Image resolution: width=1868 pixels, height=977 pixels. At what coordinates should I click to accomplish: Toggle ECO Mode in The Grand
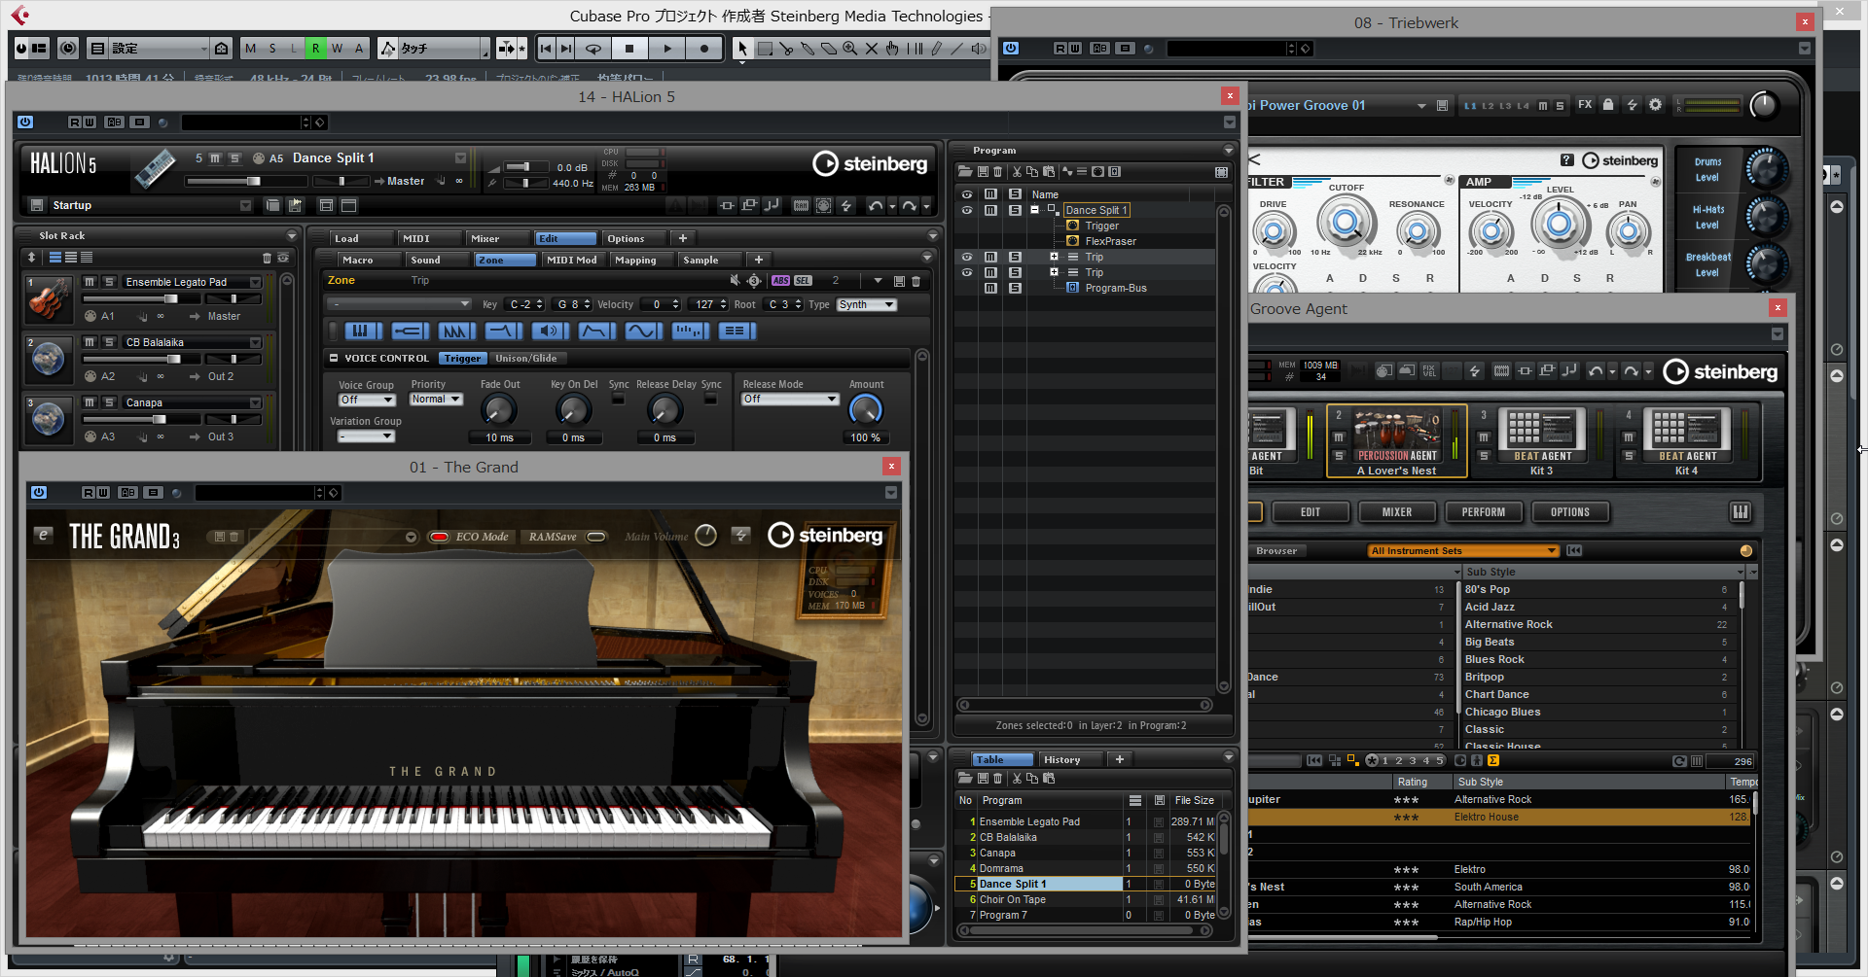coord(439,537)
